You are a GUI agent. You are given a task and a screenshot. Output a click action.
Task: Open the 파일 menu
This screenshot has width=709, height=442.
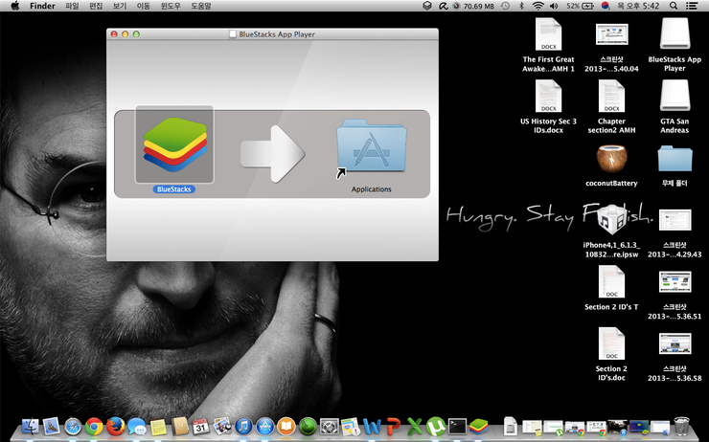(x=72, y=6)
